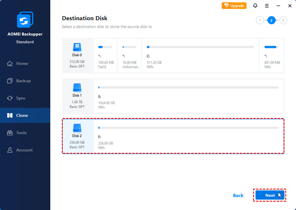296x210 pixels.
Task: Select the 601.00 MB Ntfs partition
Action: coord(271,56)
